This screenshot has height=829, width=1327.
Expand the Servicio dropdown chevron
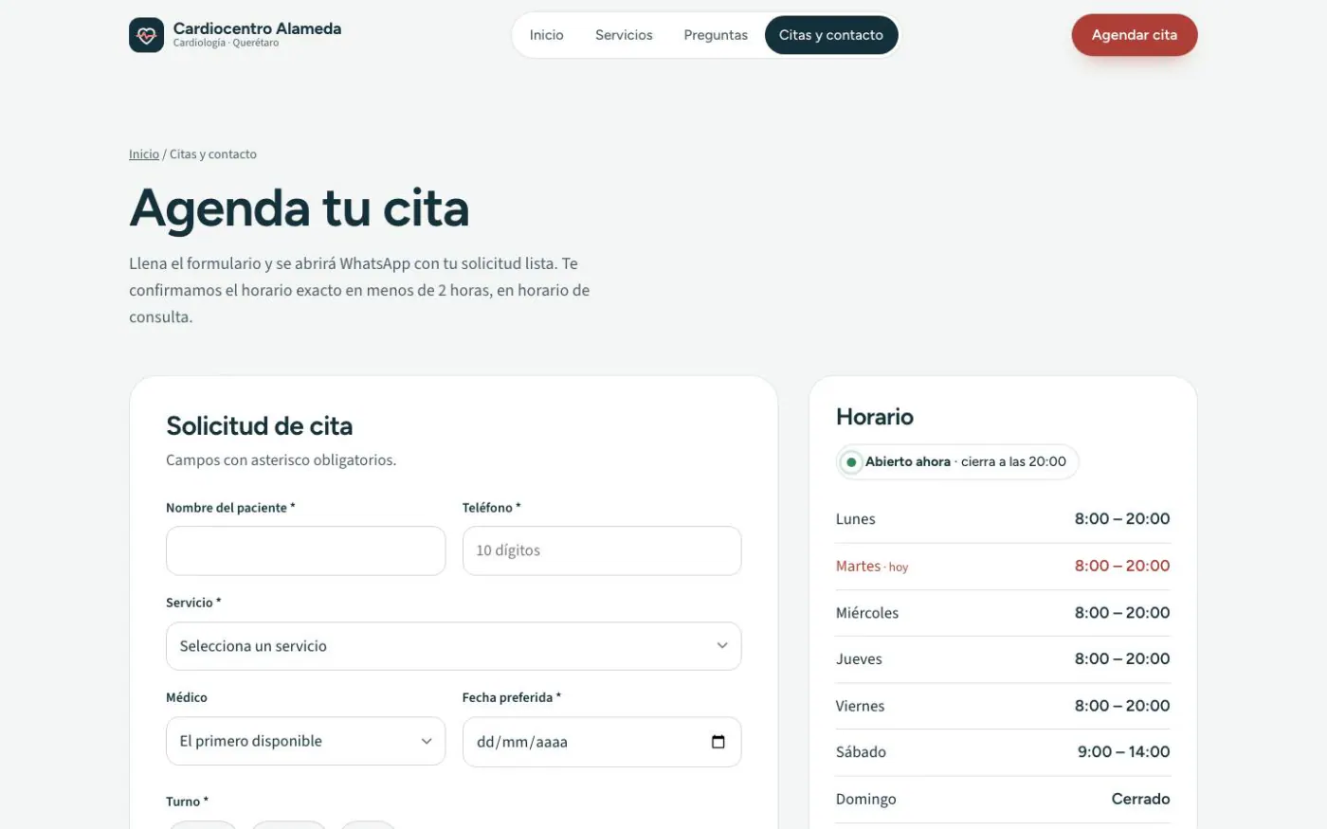[722, 646]
